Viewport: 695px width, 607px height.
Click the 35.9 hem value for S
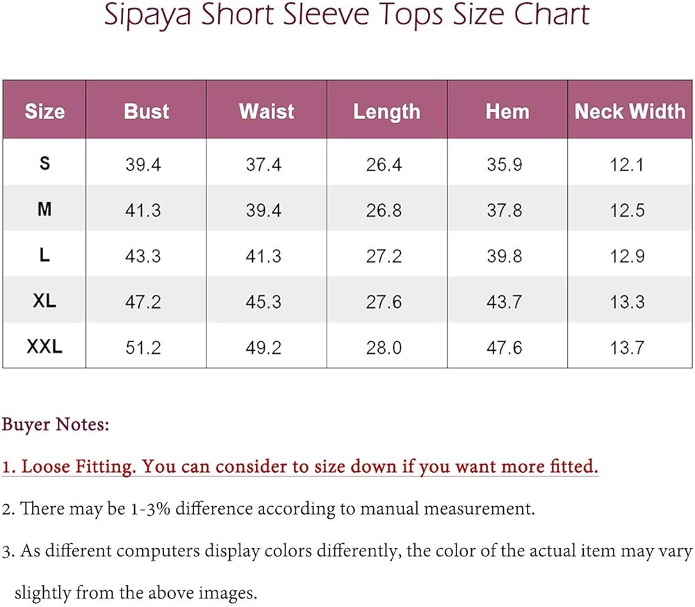pyautogui.click(x=505, y=165)
